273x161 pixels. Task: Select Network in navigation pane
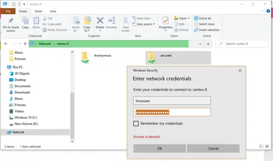(x=35, y=132)
